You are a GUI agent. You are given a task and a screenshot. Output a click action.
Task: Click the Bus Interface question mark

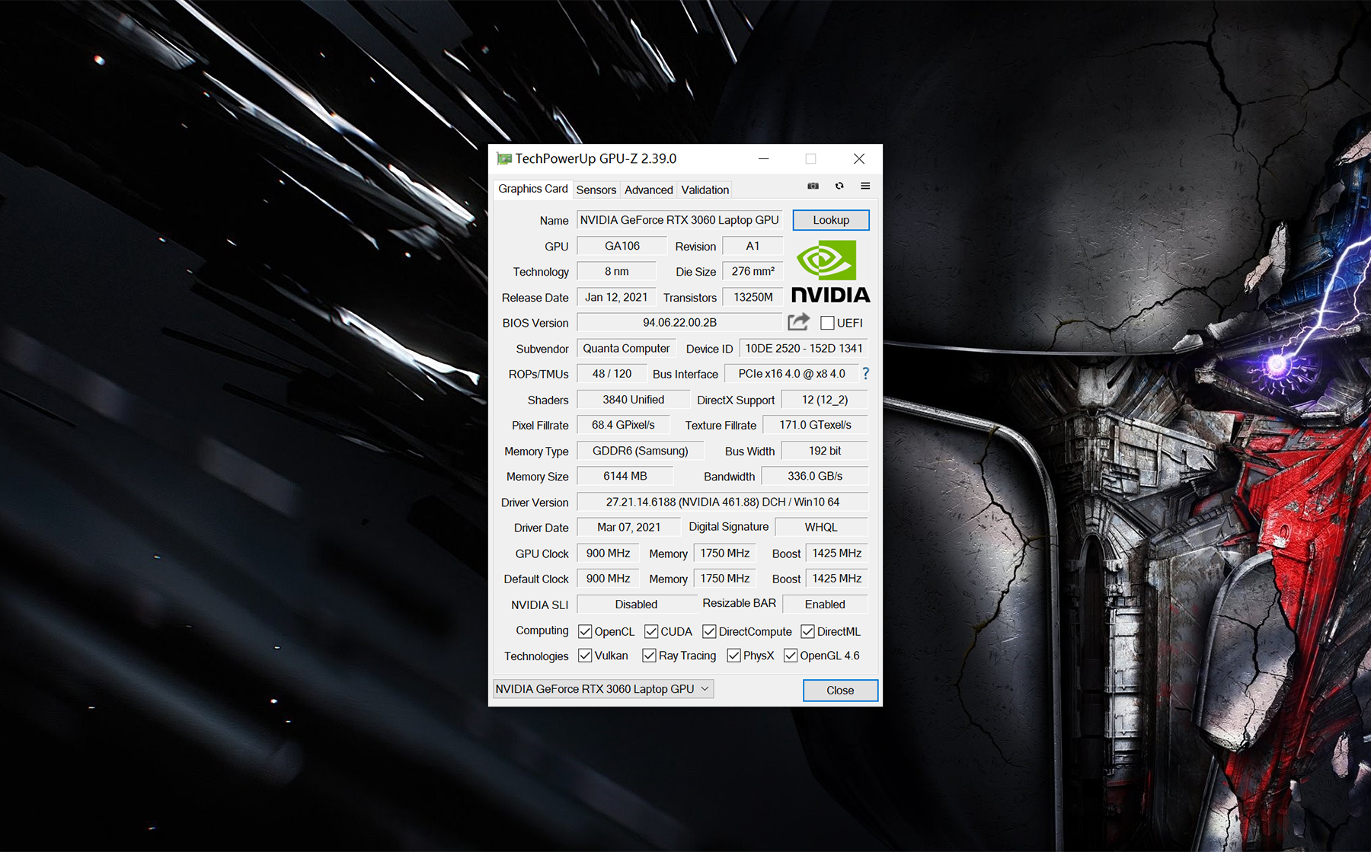point(865,374)
